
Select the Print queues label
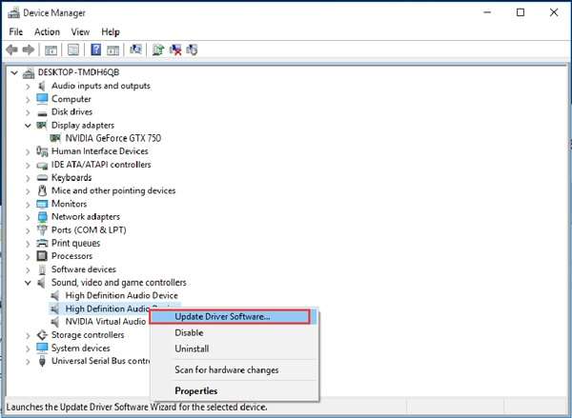click(x=75, y=243)
